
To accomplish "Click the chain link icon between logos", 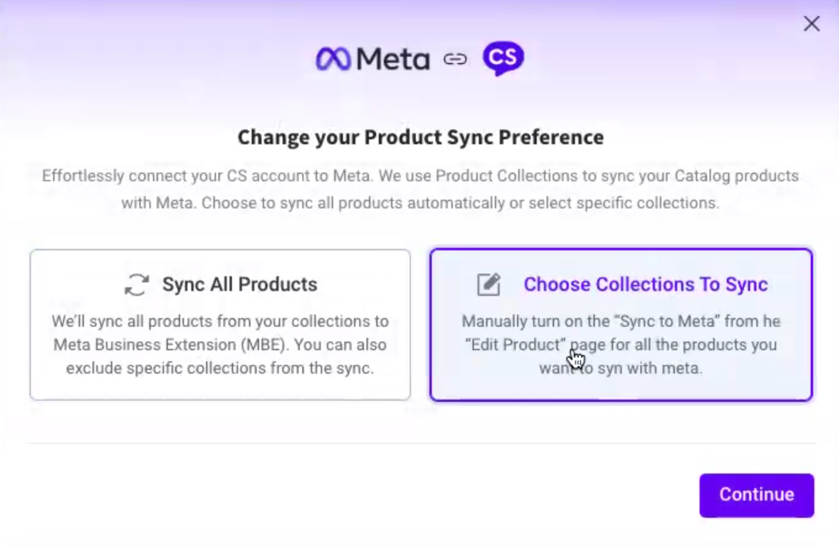I will (x=455, y=59).
